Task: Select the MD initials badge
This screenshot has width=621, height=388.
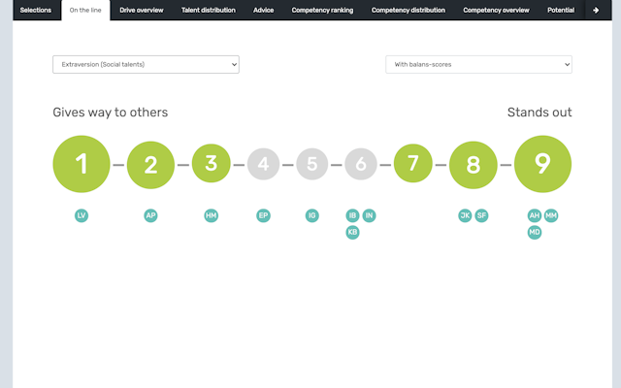Action: pos(535,233)
